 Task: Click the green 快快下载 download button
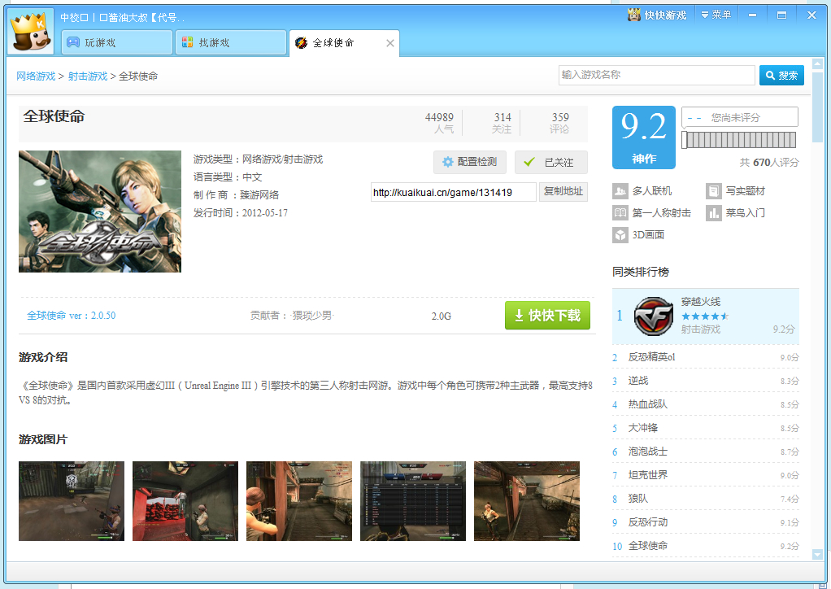(x=547, y=316)
